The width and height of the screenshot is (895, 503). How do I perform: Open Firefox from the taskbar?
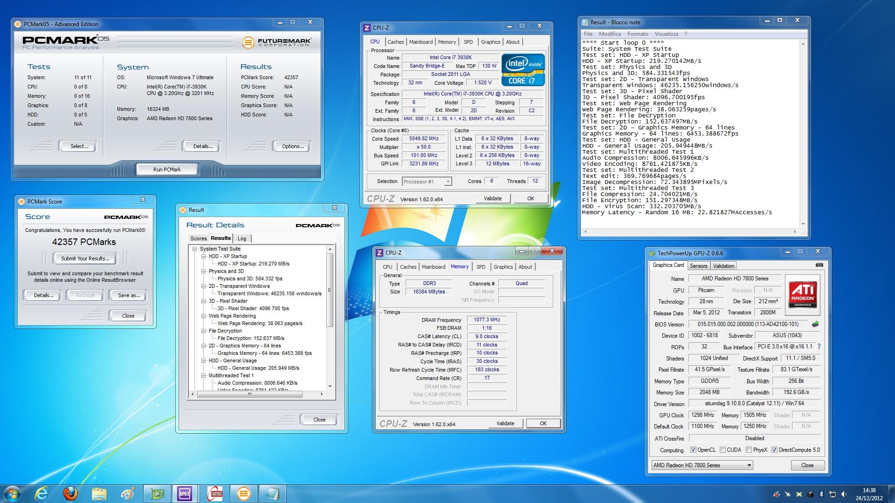coord(70,494)
